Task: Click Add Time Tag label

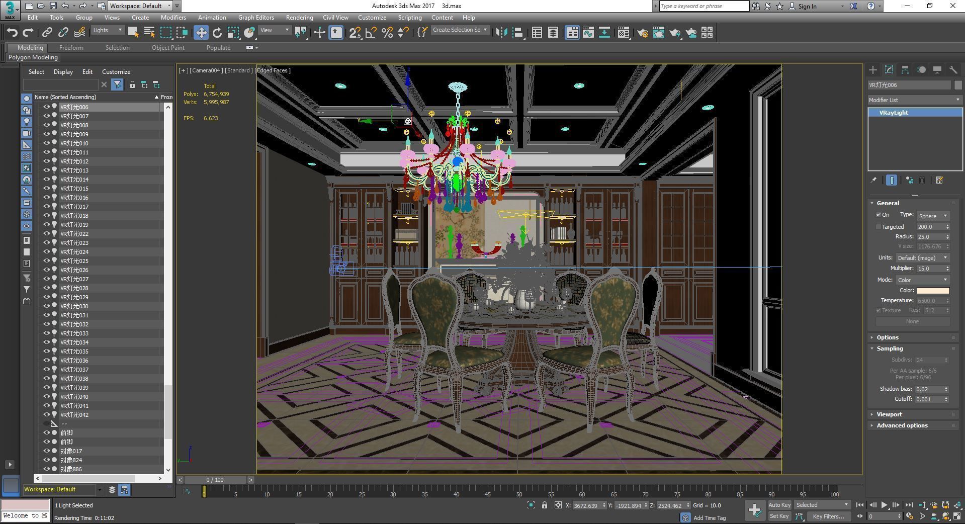Action: coord(709,517)
